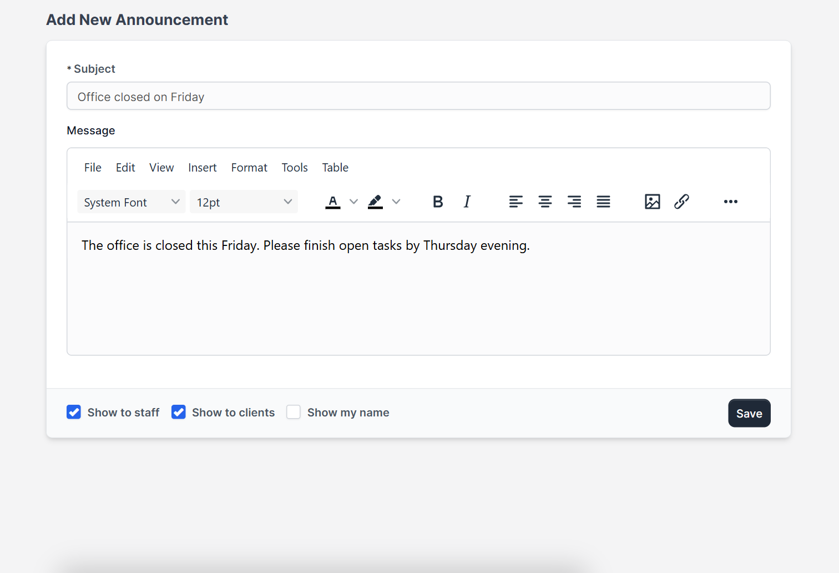Toggle italic formatting

(467, 202)
